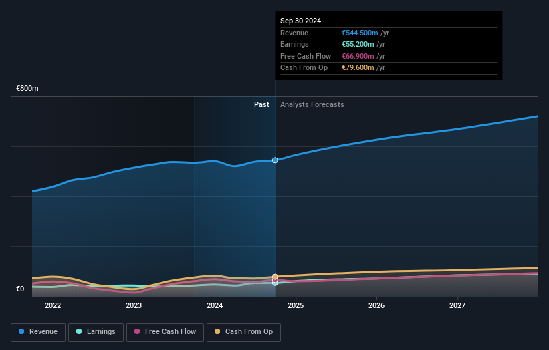549x350 pixels.
Task: Click the "Past" section label
Action: coord(261,104)
